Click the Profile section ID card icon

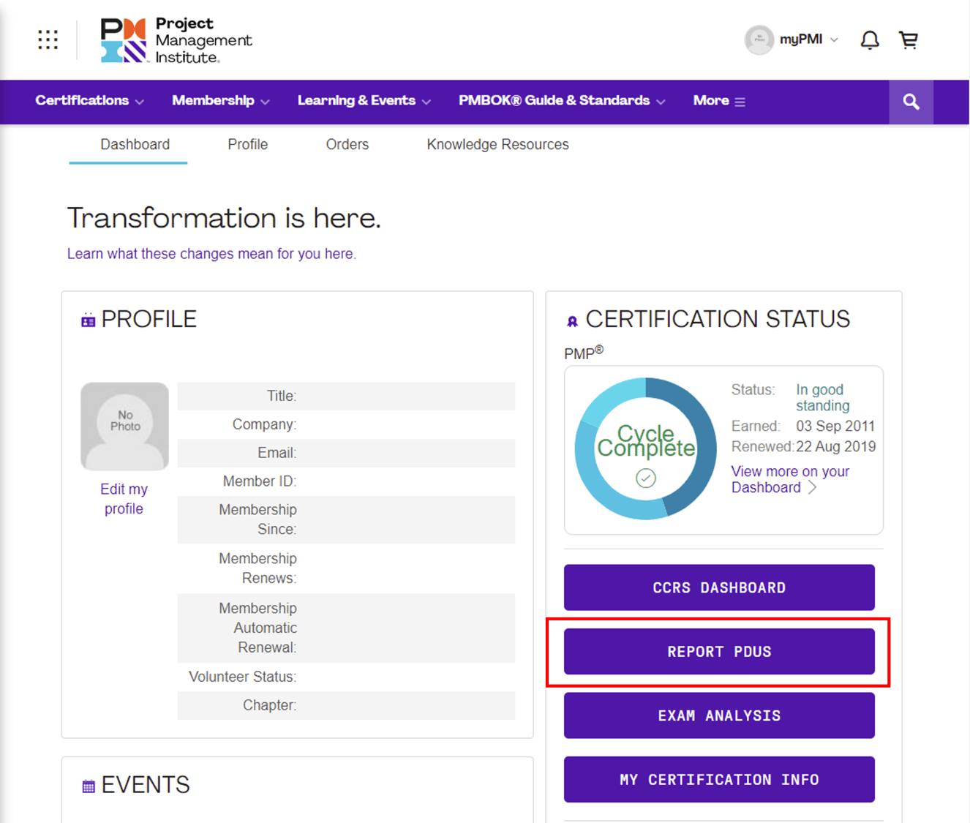click(89, 320)
